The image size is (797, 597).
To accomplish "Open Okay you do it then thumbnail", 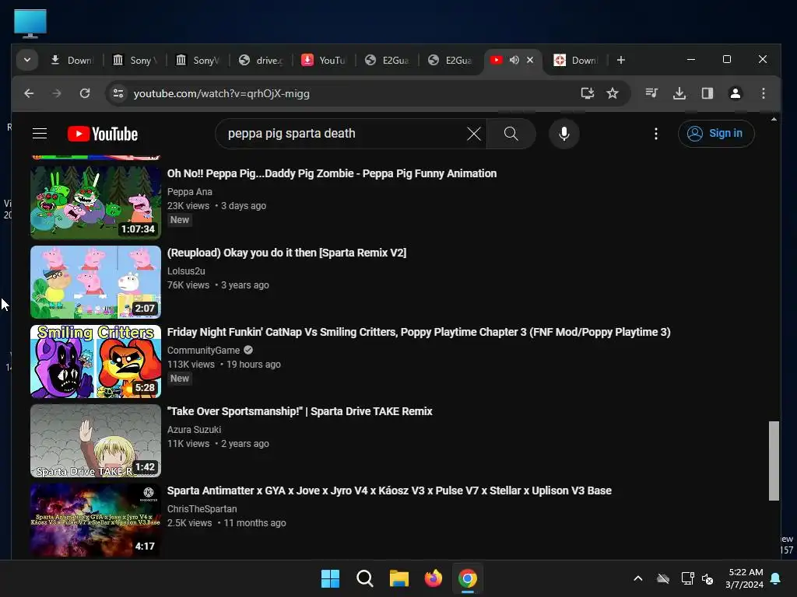I will coord(96,282).
